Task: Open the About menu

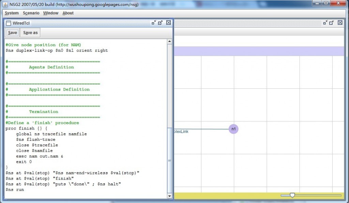Action: [68, 13]
